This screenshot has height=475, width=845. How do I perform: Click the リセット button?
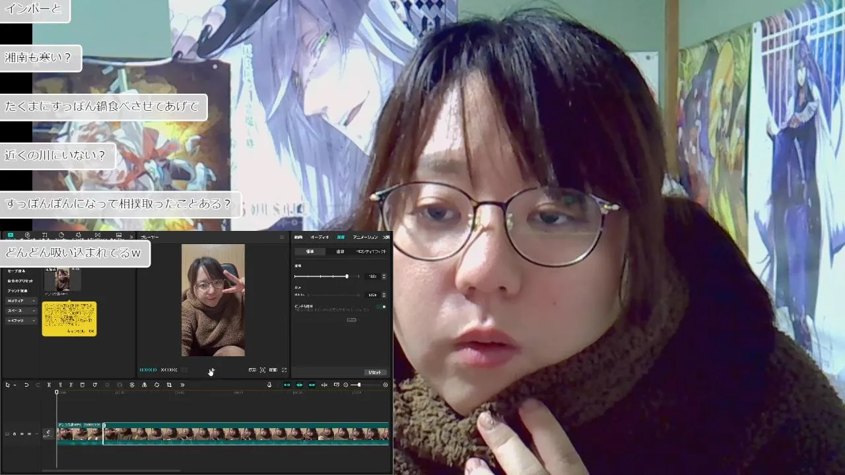[x=376, y=372]
